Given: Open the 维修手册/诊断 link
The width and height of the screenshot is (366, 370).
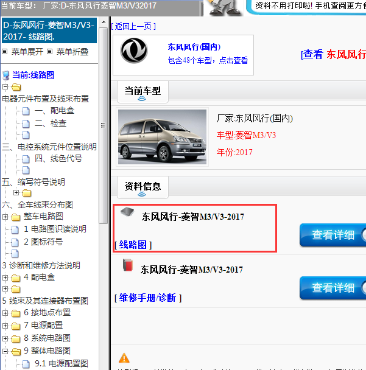Looking at the screenshot, I should [147, 298].
